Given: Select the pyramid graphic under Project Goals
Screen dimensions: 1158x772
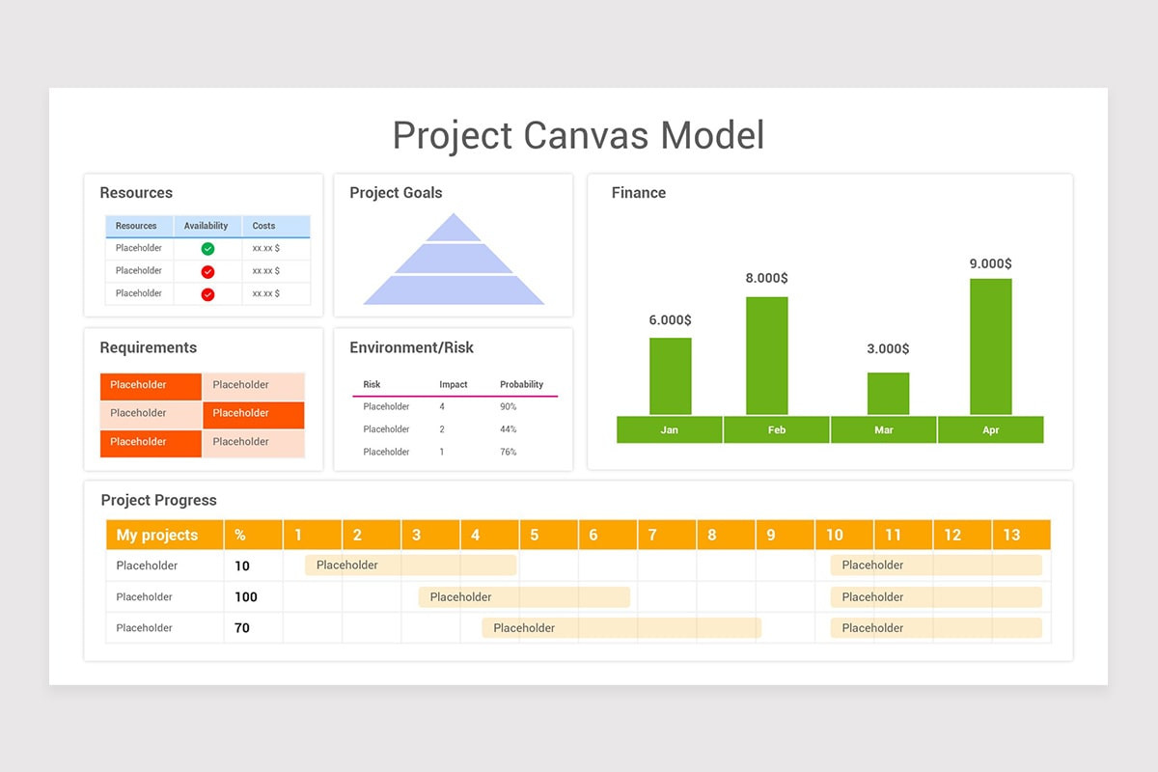Looking at the screenshot, I should (x=454, y=265).
